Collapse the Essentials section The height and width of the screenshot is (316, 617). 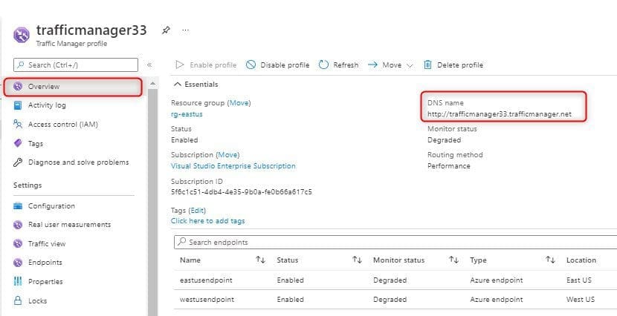[178, 85]
